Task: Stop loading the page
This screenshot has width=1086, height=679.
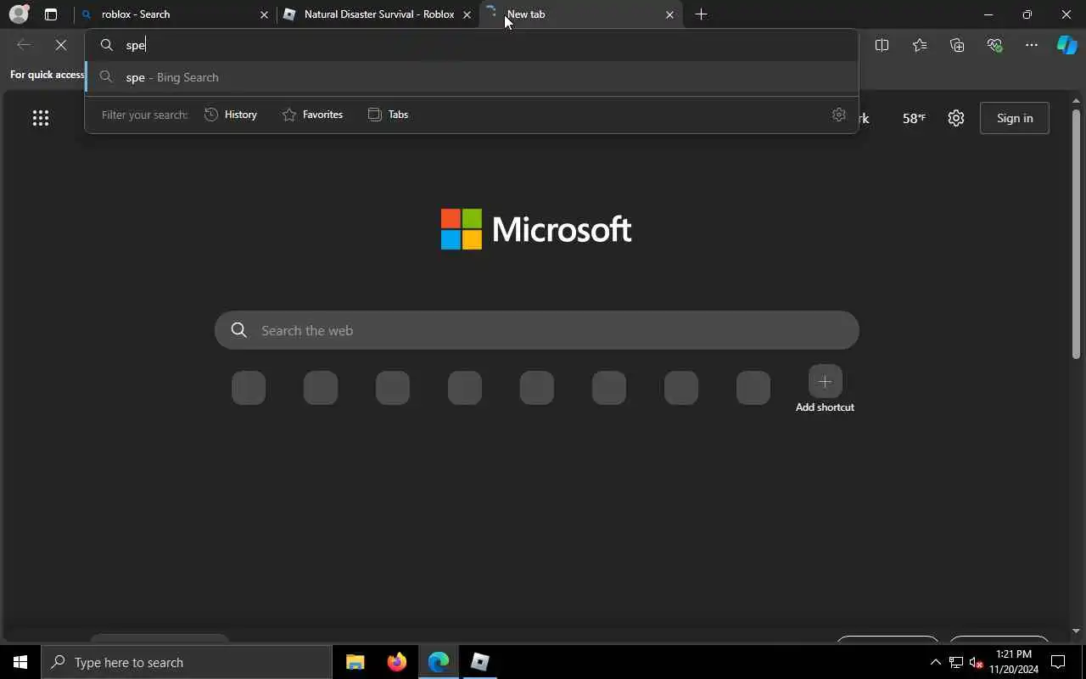Action: (x=61, y=45)
